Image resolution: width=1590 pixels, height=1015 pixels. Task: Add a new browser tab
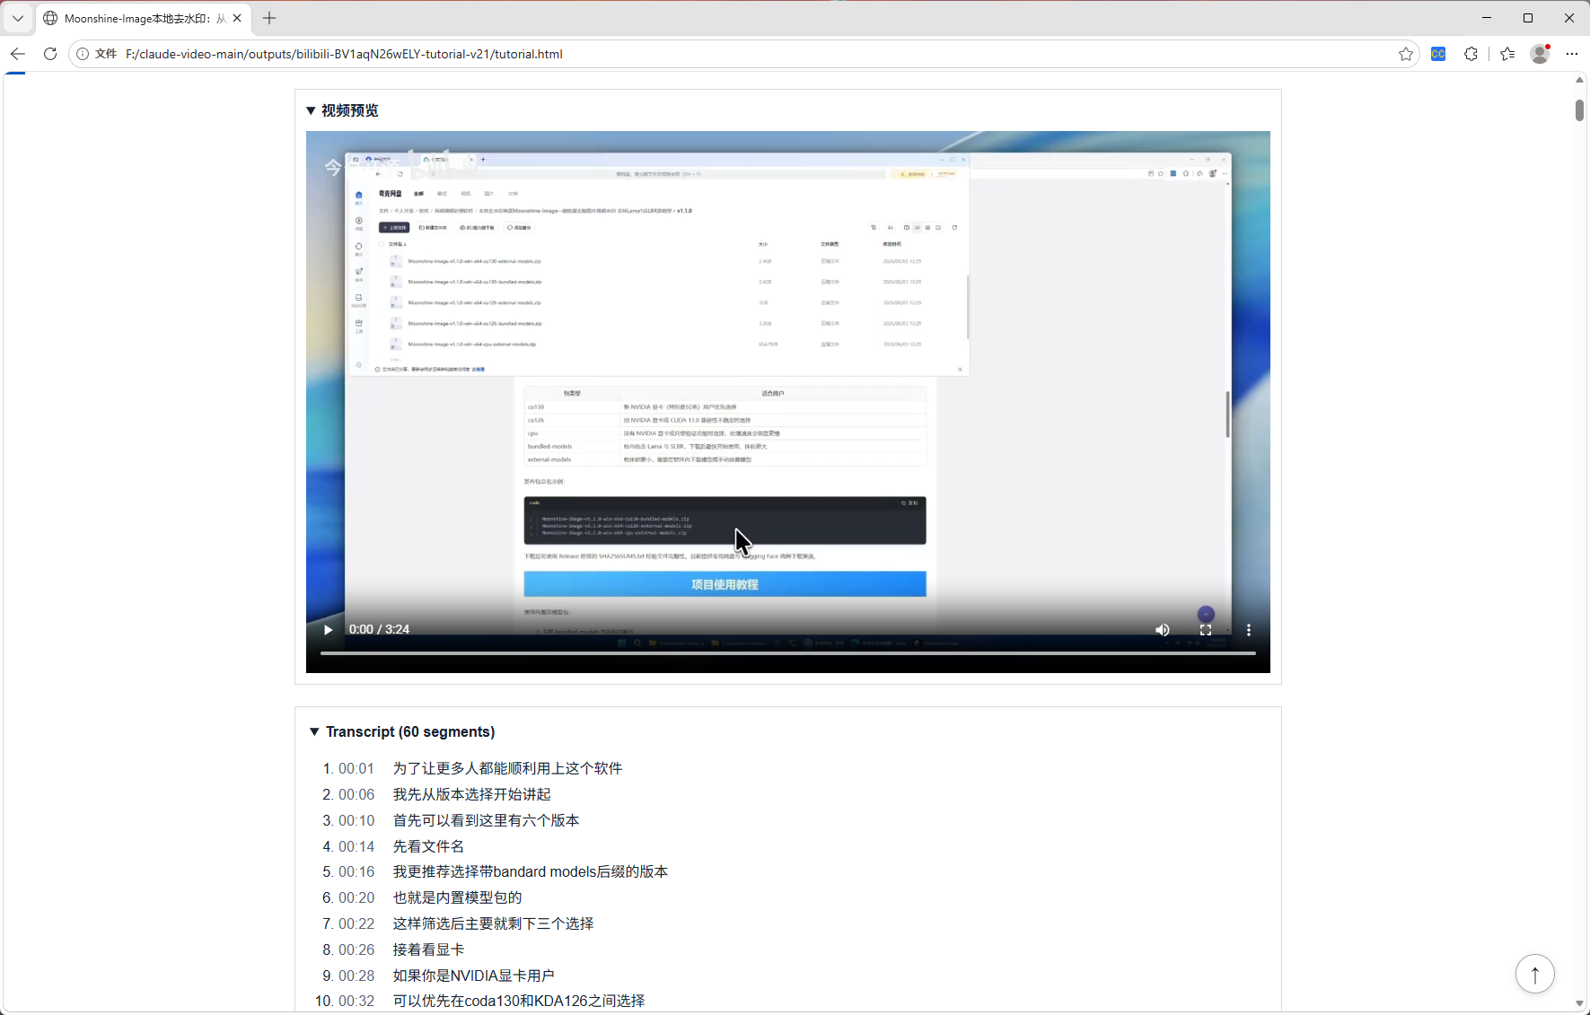point(269,18)
